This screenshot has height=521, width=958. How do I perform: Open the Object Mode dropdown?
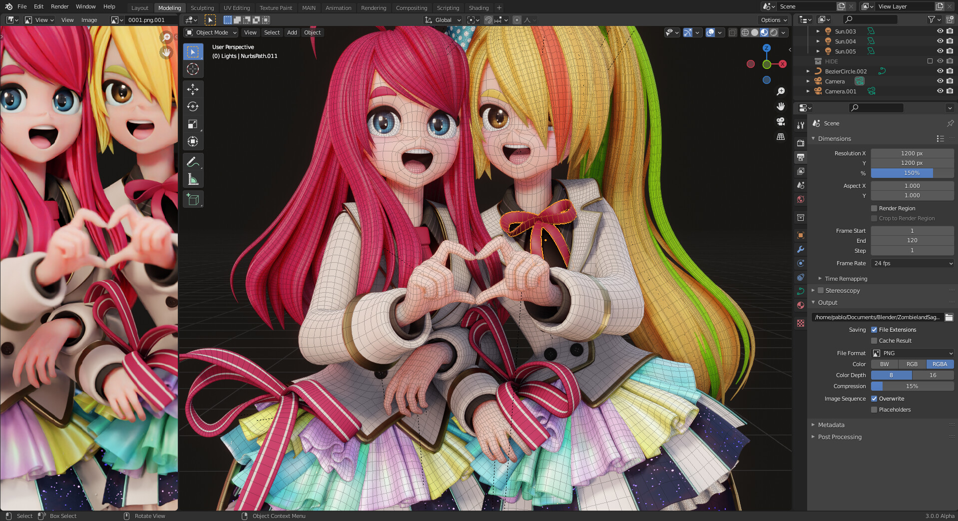pyautogui.click(x=211, y=32)
